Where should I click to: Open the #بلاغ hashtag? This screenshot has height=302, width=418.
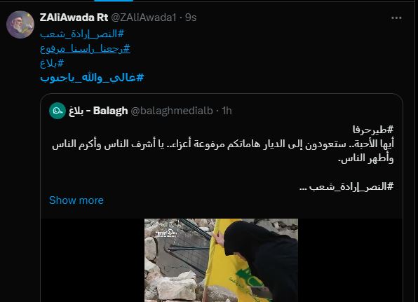point(52,63)
